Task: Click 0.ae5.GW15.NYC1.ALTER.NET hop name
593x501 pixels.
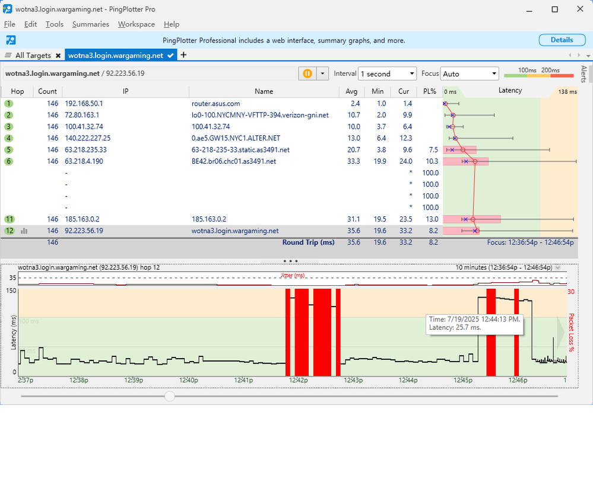Action: coord(236,138)
